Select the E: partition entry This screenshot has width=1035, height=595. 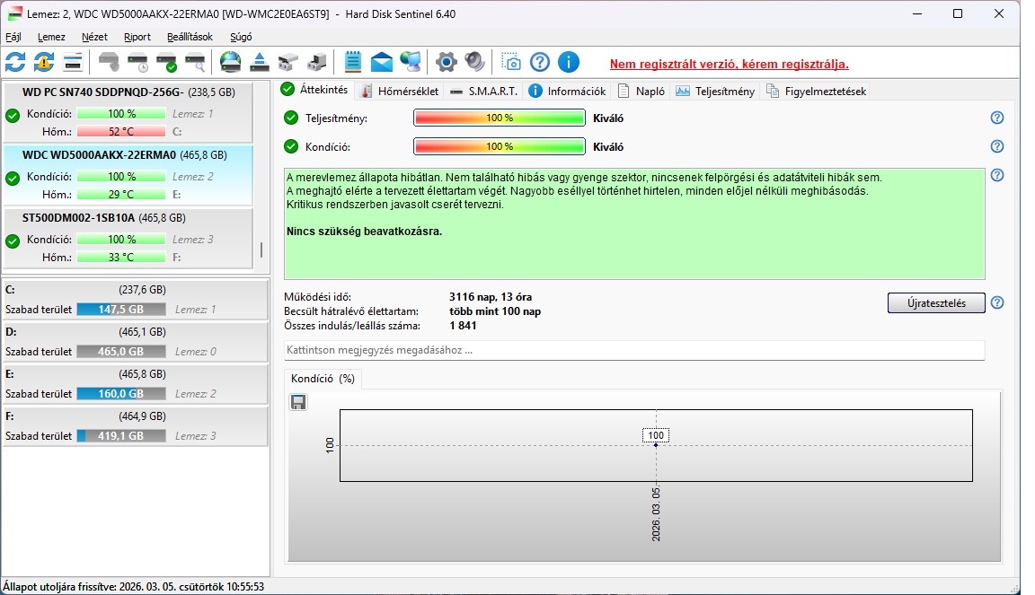136,384
